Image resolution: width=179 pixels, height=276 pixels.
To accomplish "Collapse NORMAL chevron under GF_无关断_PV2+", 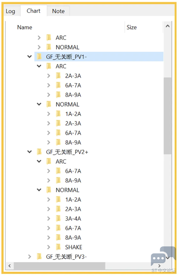I will [39, 190].
